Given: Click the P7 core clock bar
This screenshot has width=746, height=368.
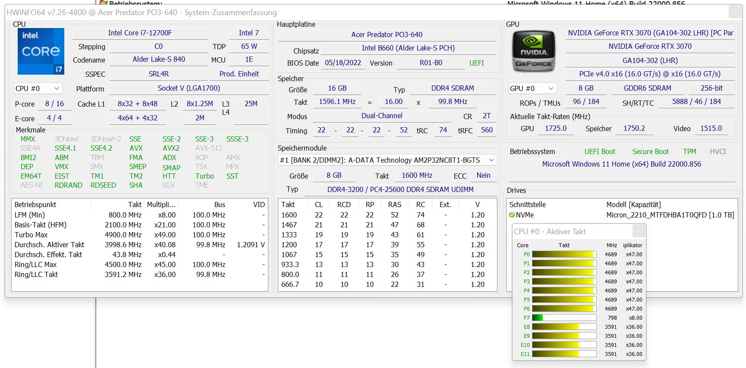Looking at the screenshot, I should [564, 318].
